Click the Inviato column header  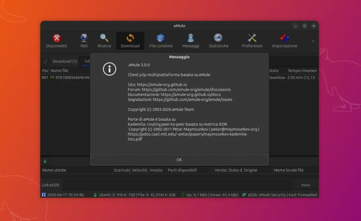157,170
